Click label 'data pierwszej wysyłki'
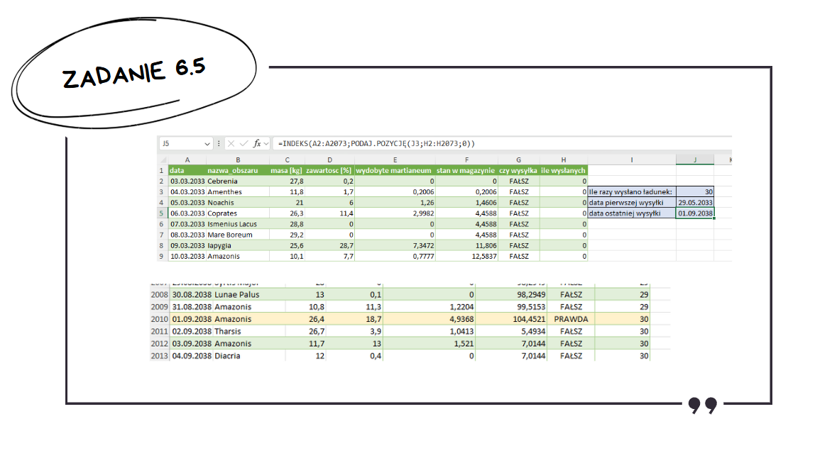 coord(632,203)
